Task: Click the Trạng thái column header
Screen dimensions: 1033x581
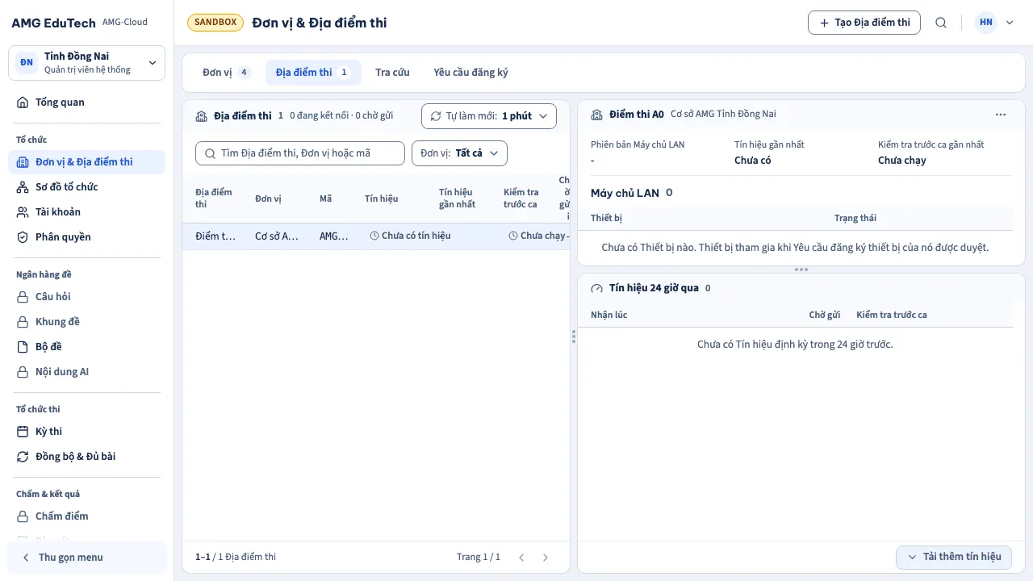Action: point(855,218)
